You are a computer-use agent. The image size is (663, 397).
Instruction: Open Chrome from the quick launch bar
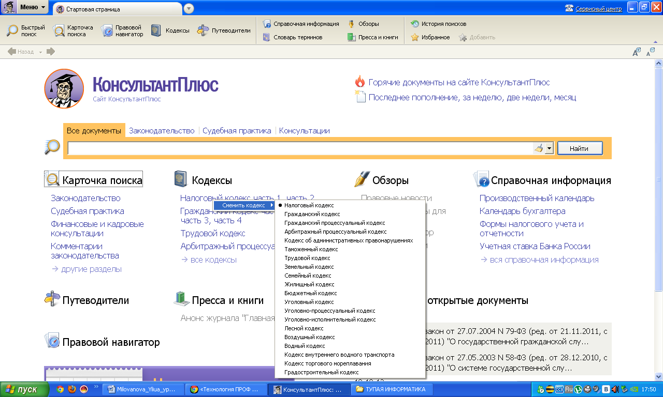(x=60, y=389)
